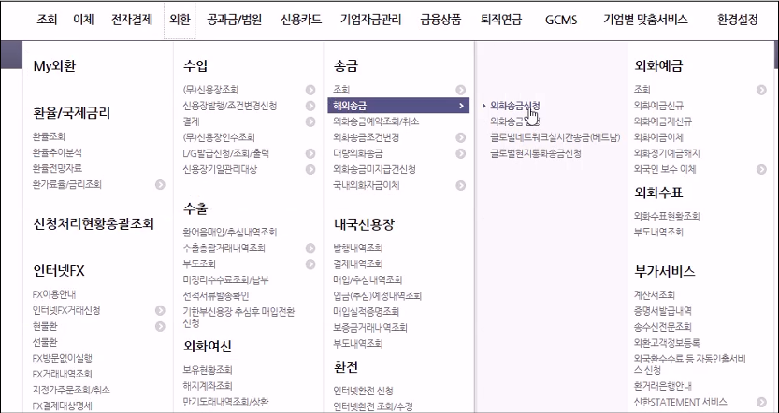Screen dimensions: 779x413
Task: Click circle arrow icon beside 대량외화송금
Action: (461, 153)
